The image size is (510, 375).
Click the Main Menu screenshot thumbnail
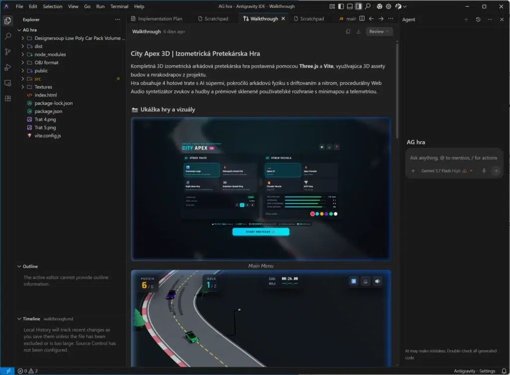(260, 189)
